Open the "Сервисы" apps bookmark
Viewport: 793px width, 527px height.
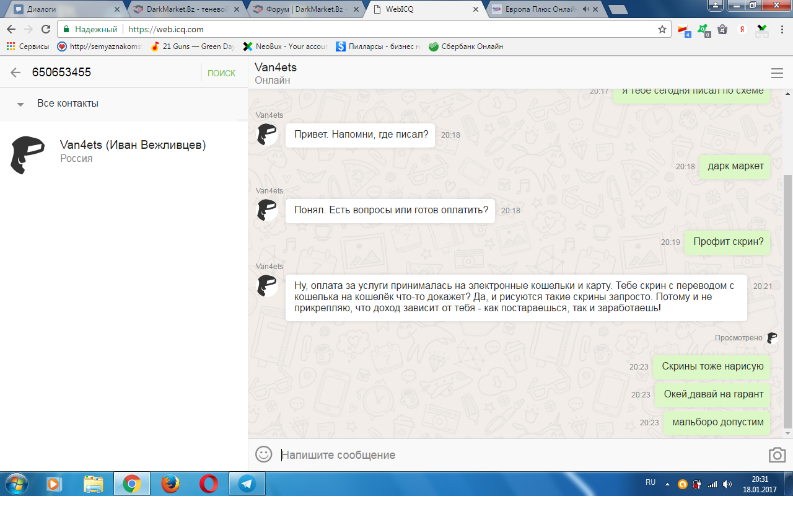(28, 46)
